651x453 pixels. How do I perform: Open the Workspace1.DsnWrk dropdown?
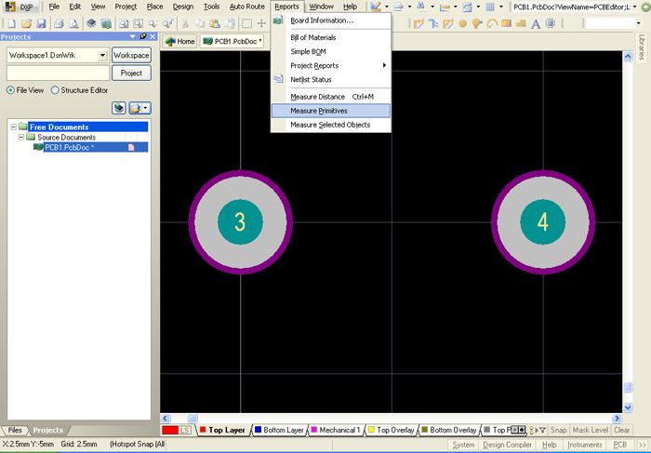pyautogui.click(x=102, y=55)
